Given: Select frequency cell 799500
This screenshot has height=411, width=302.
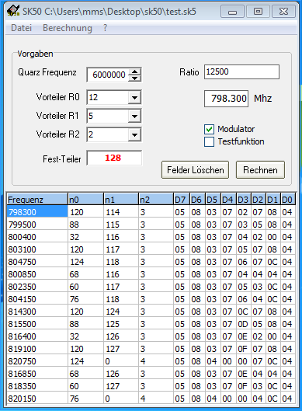Looking at the screenshot, I should tap(37, 225).
